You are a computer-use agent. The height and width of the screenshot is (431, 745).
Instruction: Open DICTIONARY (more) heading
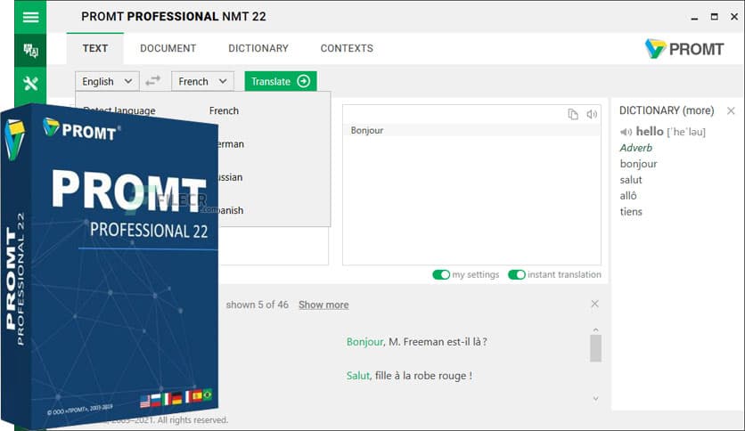click(667, 110)
